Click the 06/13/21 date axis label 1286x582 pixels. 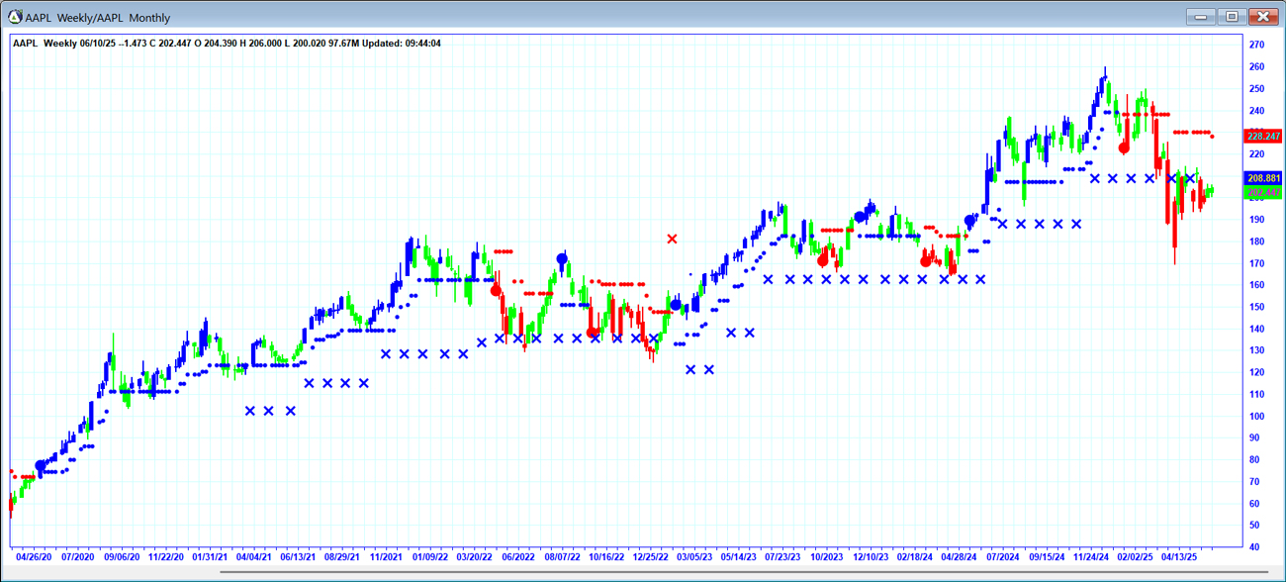(299, 557)
